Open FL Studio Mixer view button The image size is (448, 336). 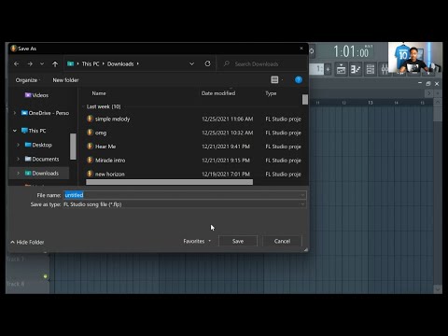point(385,69)
